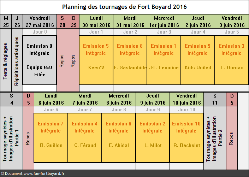Select the 'Jour 9' label
249x177 pixels.
[153, 110]
